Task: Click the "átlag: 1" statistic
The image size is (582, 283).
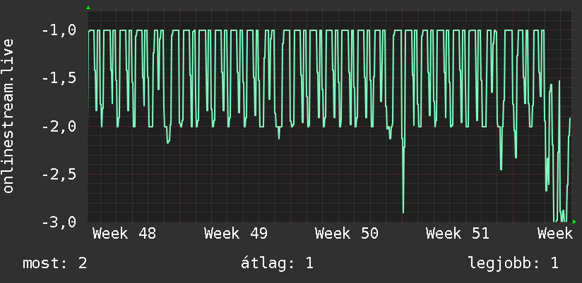Action: [277, 263]
